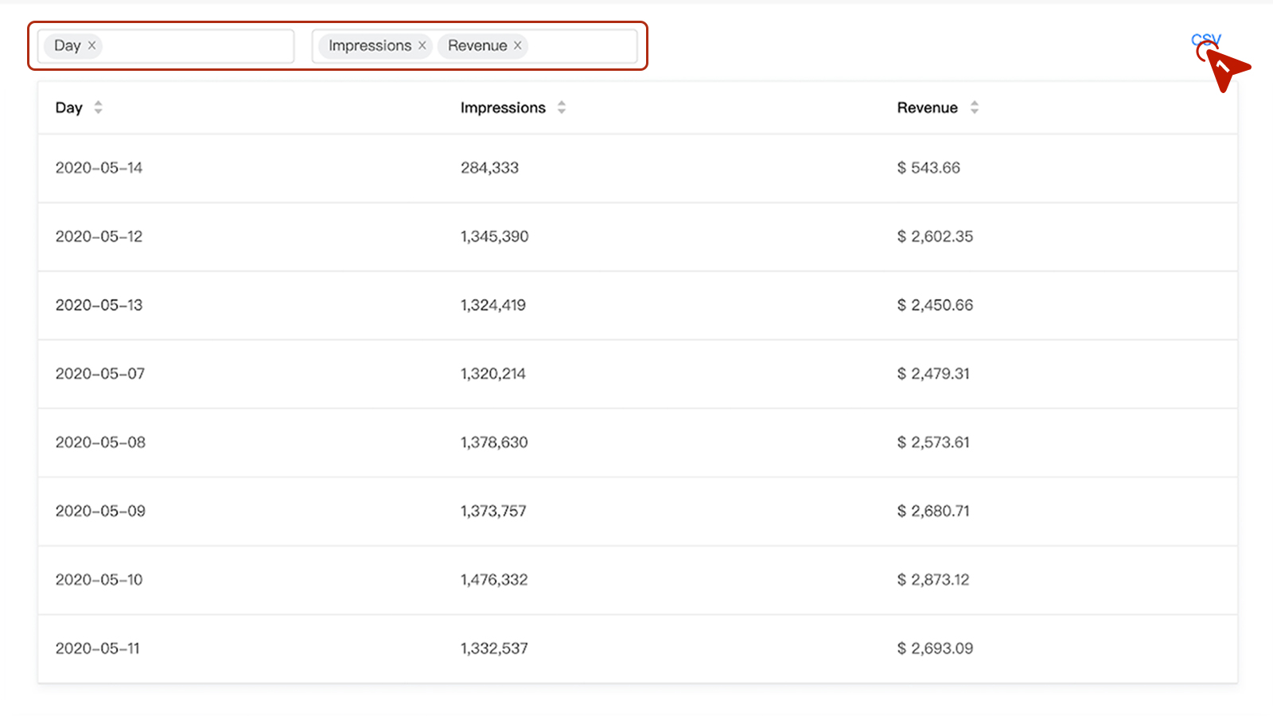This screenshot has width=1273, height=716.
Task: Click the revenue value $ 2,450.66
Action: coord(935,305)
